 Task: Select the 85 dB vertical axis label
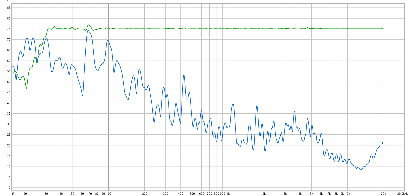pos(9,8)
